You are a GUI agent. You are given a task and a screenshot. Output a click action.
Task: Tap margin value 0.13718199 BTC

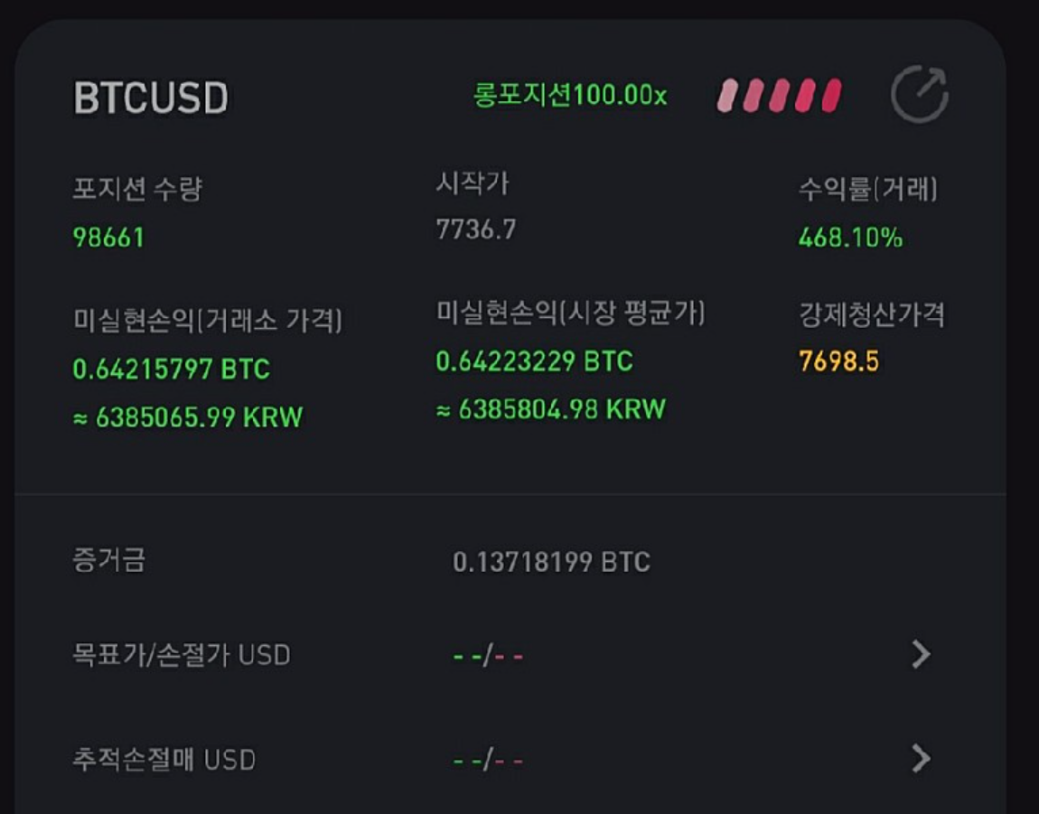[551, 562]
